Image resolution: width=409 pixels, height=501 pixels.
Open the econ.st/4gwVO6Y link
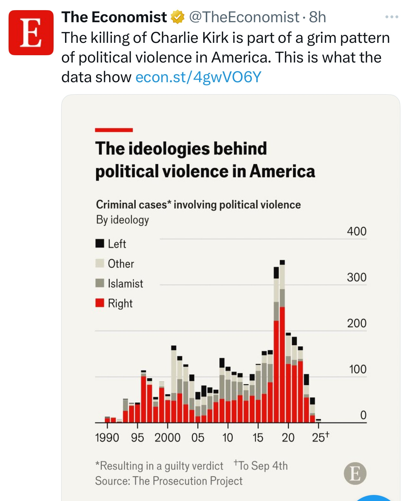198,77
